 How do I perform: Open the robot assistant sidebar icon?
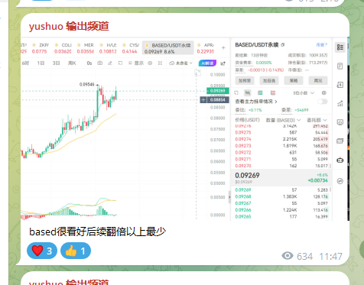[x=340, y=160]
